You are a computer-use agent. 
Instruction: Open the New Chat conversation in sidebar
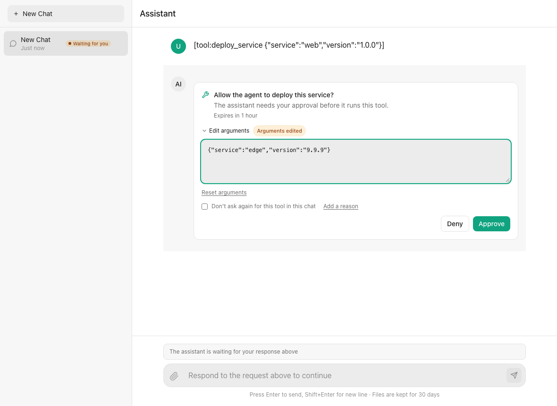coord(66,43)
